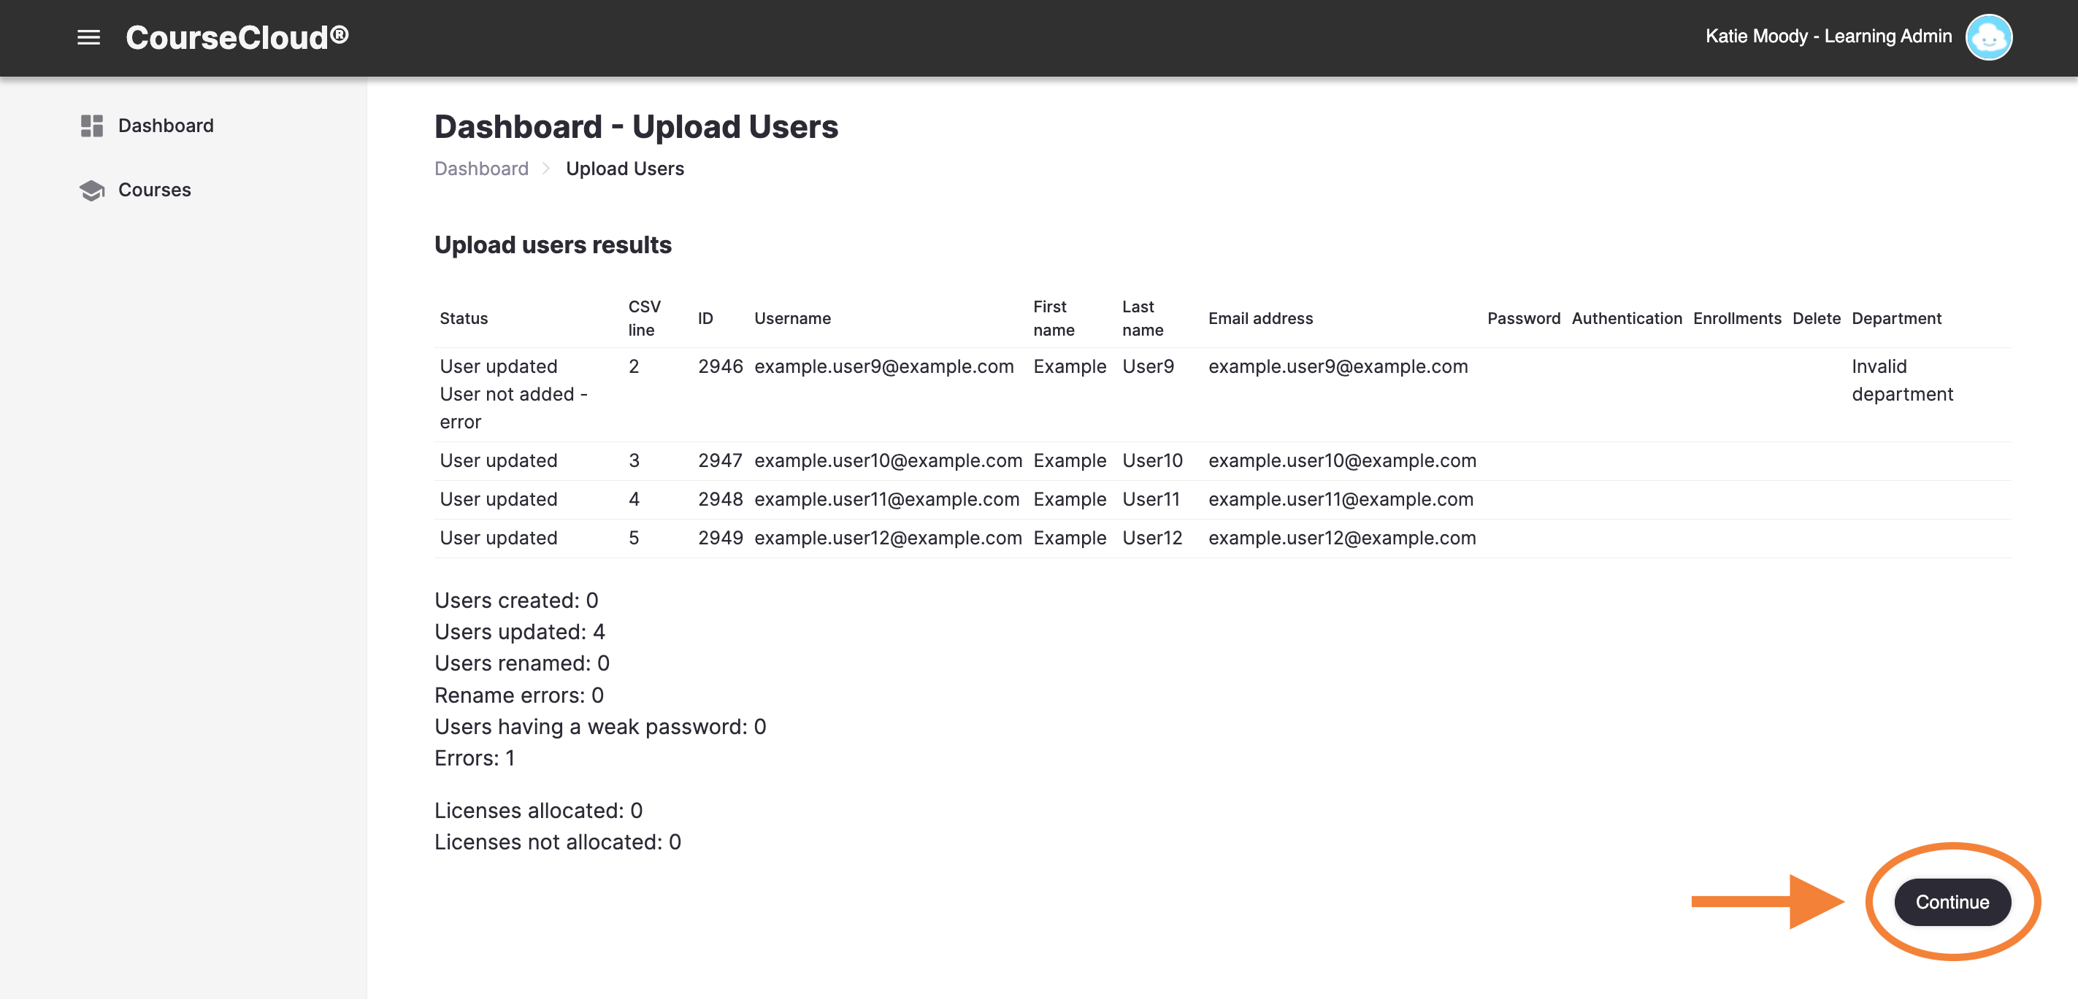Click ID 2947 cell

tap(719, 461)
